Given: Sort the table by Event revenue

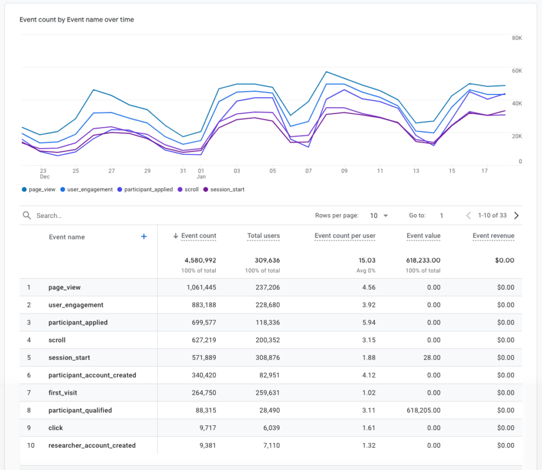Looking at the screenshot, I should point(493,236).
